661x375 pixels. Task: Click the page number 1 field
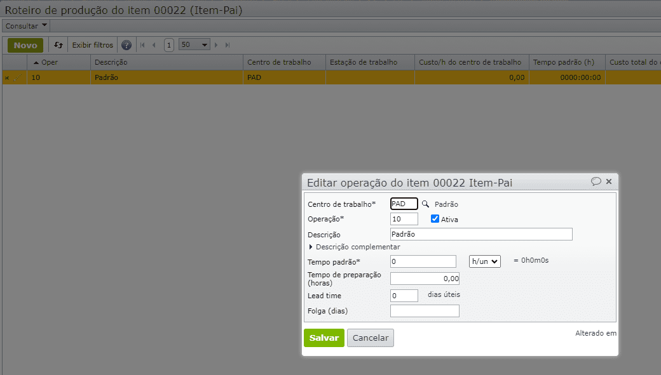(x=168, y=45)
